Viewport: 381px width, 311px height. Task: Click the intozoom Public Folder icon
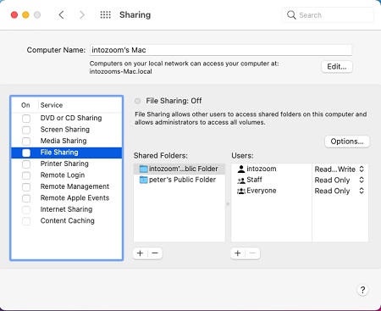[x=144, y=169]
